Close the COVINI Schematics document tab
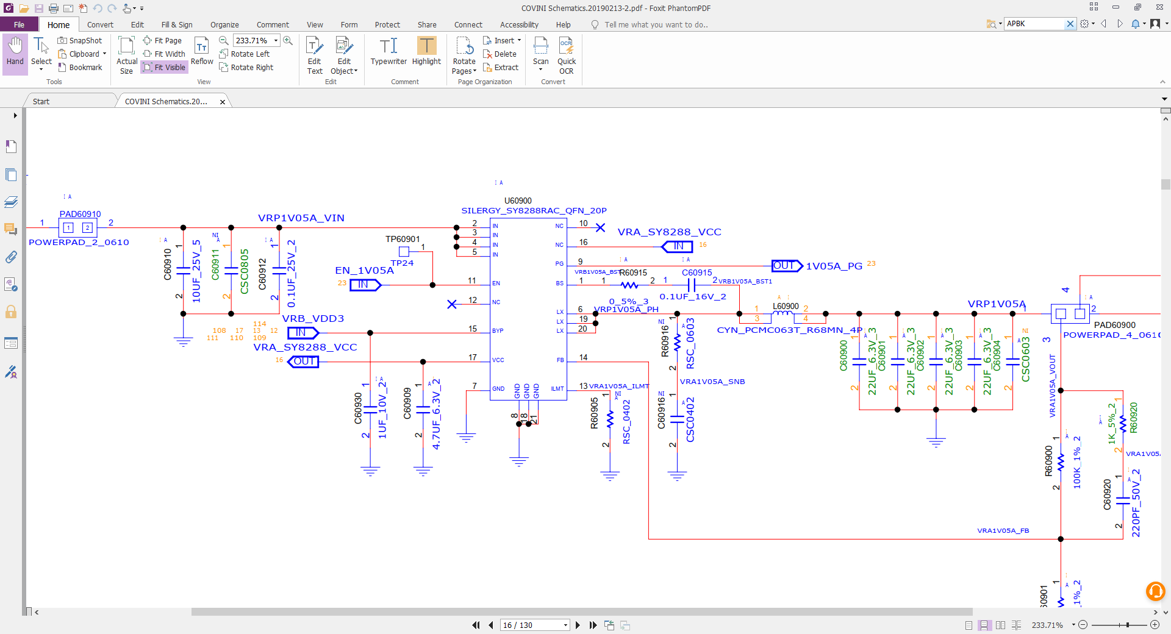Viewport: 1171px width, 634px height. coord(223,102)
